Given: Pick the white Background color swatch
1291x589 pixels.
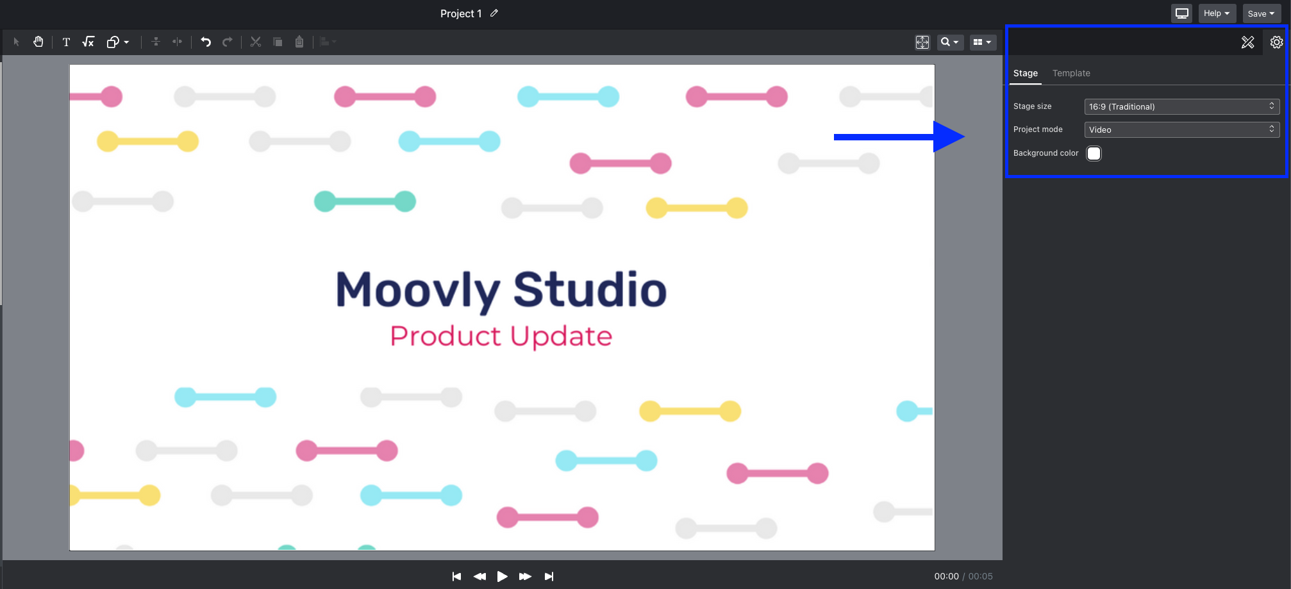Looking at the screenshot, I should [1094, 153].
